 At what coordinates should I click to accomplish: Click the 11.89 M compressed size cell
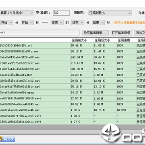[105, 46]
